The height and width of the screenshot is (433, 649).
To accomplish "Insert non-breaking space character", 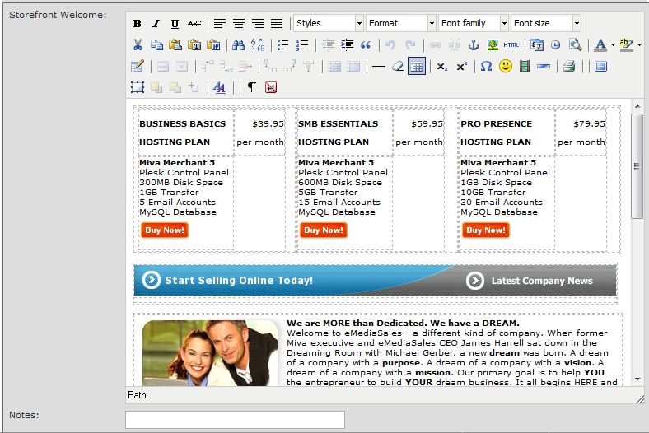I will point(271,87).
